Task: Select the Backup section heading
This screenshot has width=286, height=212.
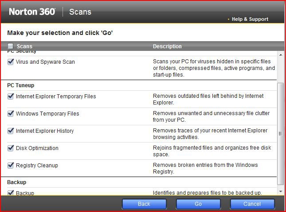Action: pos(16,182)
